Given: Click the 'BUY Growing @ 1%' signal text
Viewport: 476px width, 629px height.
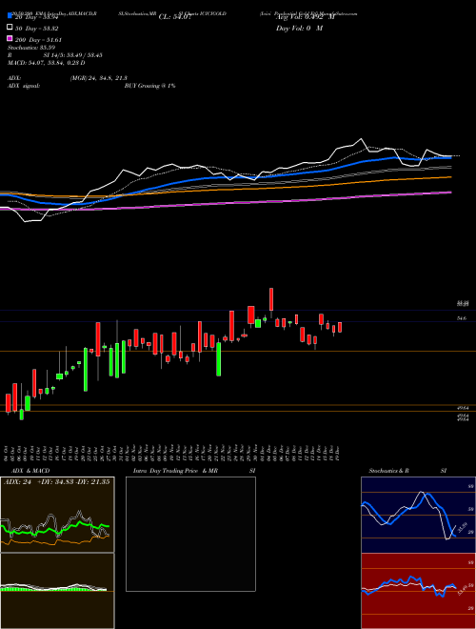Looking at the screenshot, I should pos(149,86).
